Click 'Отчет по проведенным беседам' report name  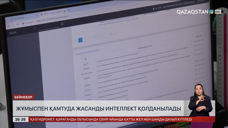coord(128,76)
